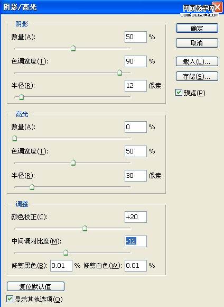Click the 高光 半径 slider handle
The width and height of the screenshot is (224, 307).
[x=32, y=187]
